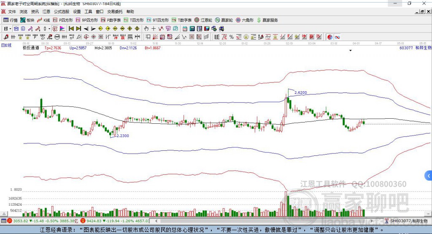Screen dimensions: 432x234
Task: Click the first yellow diamond left-arrow icon
Action: (100, 29)
